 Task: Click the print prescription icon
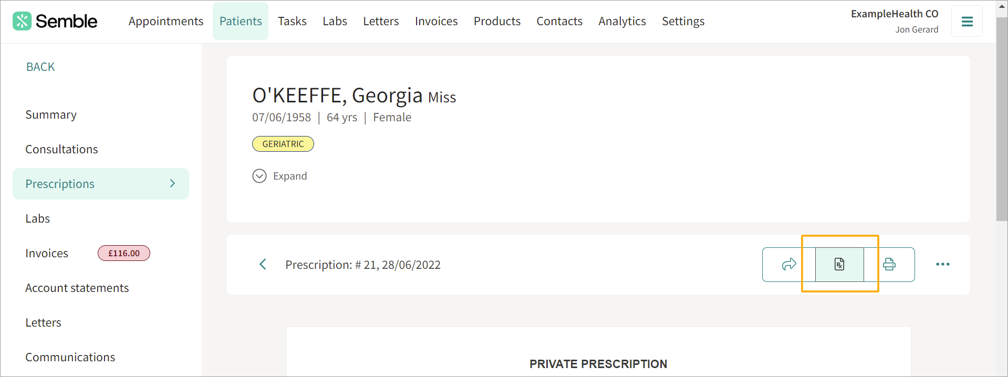coord(889,264)
